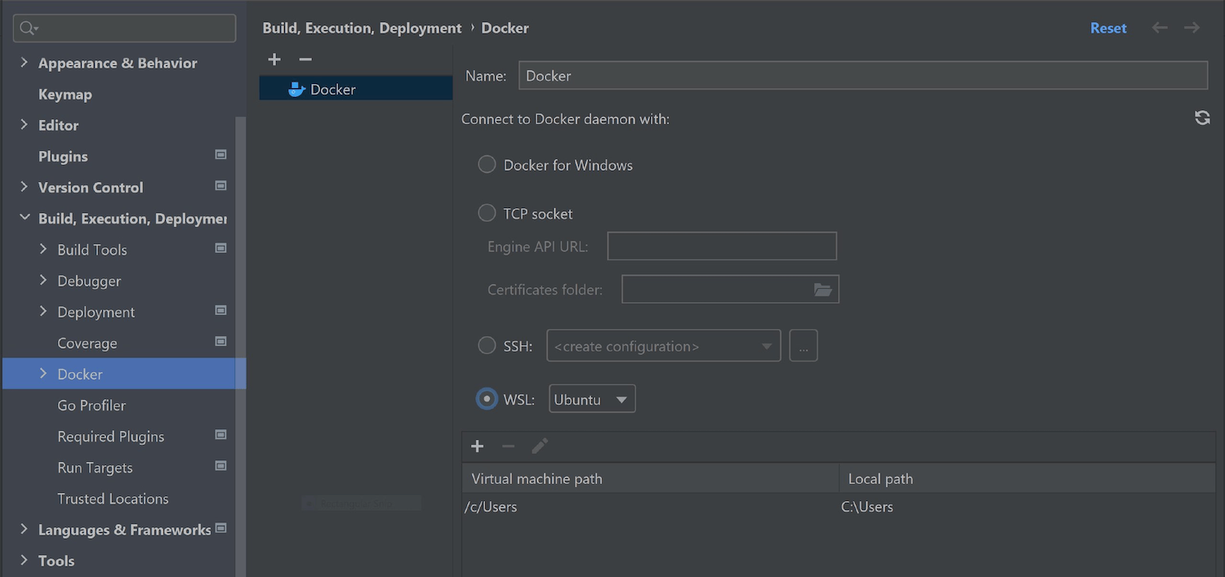Expand the Appearance & Behavior tree node
The image size is (1225, 577).
(x=24, y=63)
